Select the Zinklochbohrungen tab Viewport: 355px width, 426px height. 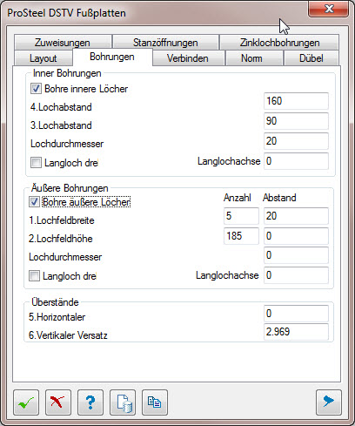tap(279, 43)
